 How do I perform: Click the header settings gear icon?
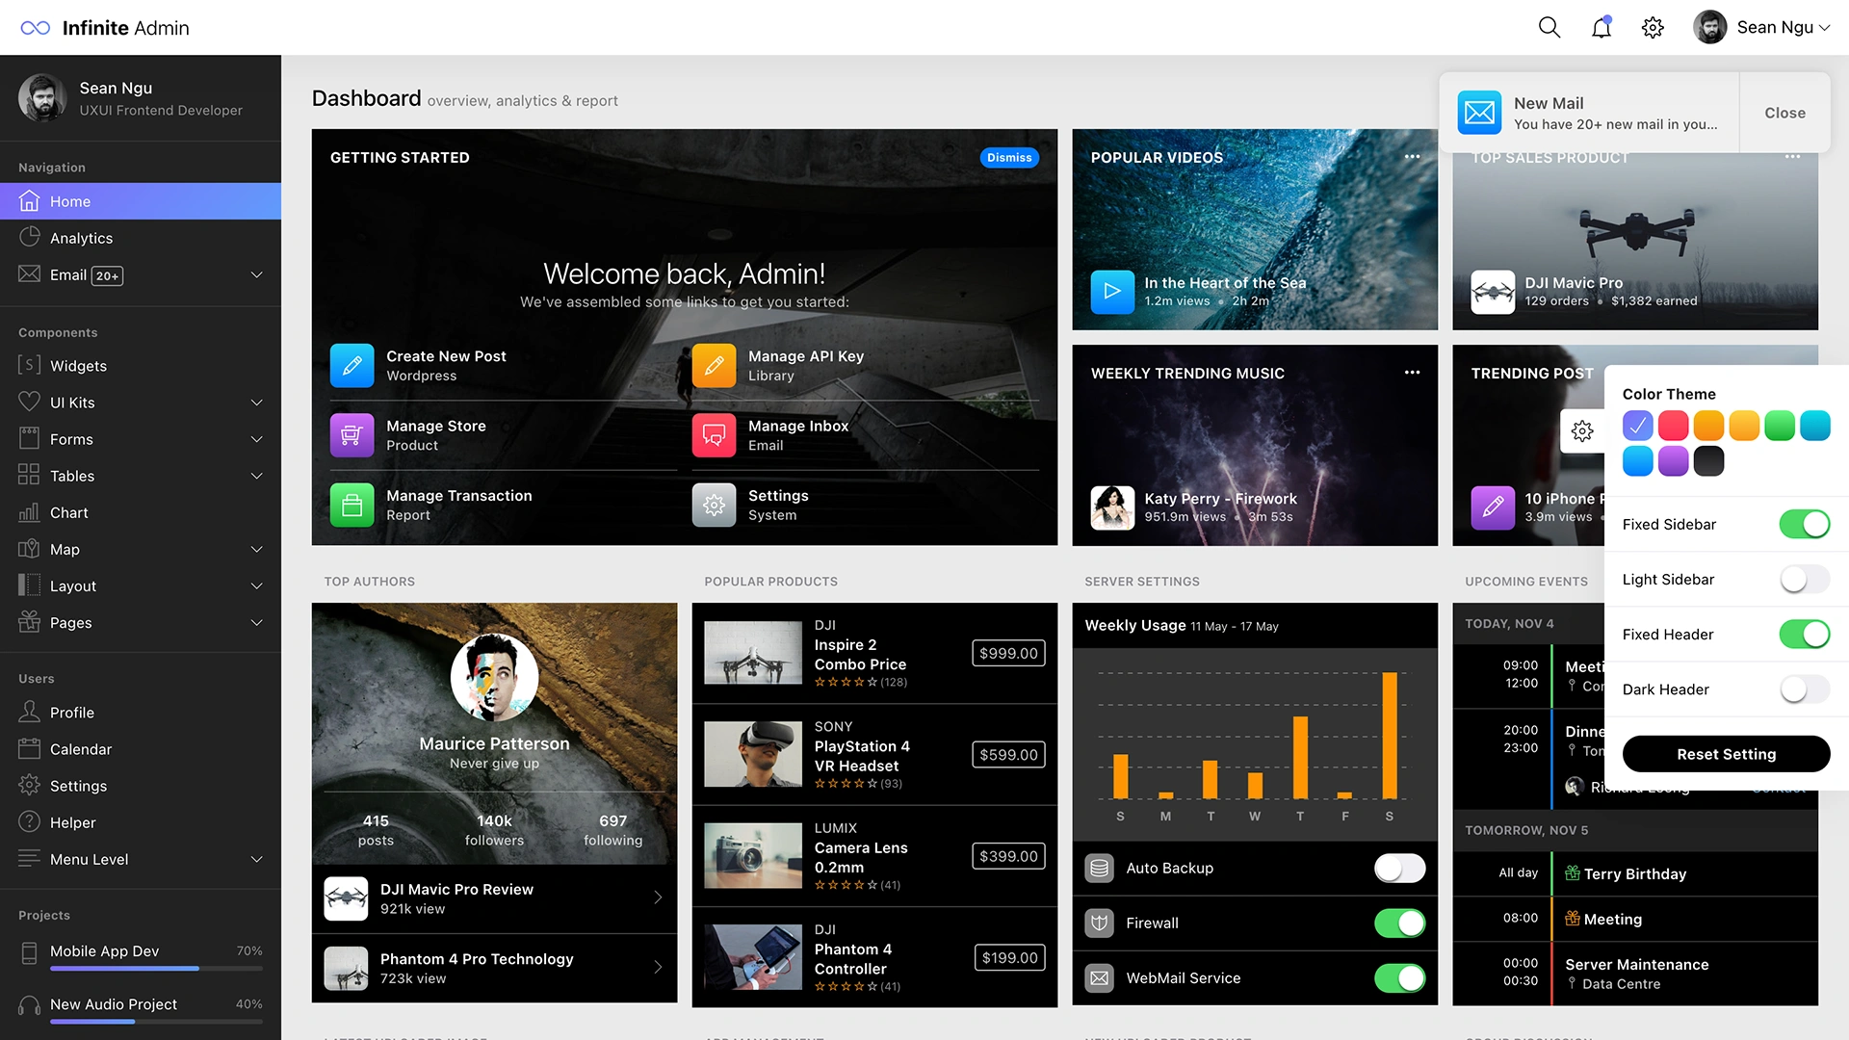1653,27
